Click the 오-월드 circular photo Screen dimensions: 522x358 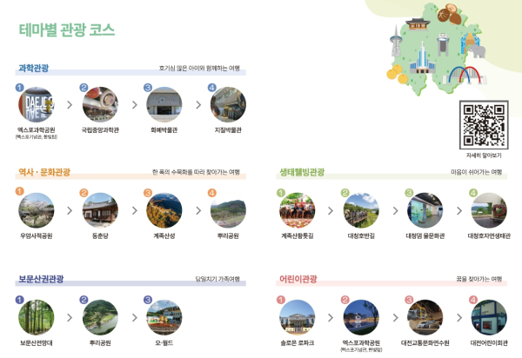(164, 318)
